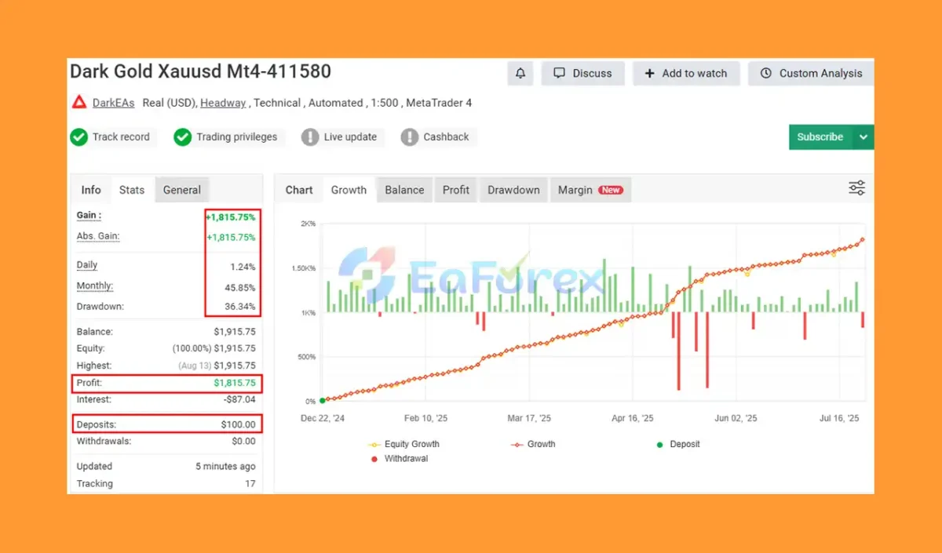This screenshot has height=553, width=942.
Task: Expand the Subscribe dropdown arrow
Action: coord(863,136)
